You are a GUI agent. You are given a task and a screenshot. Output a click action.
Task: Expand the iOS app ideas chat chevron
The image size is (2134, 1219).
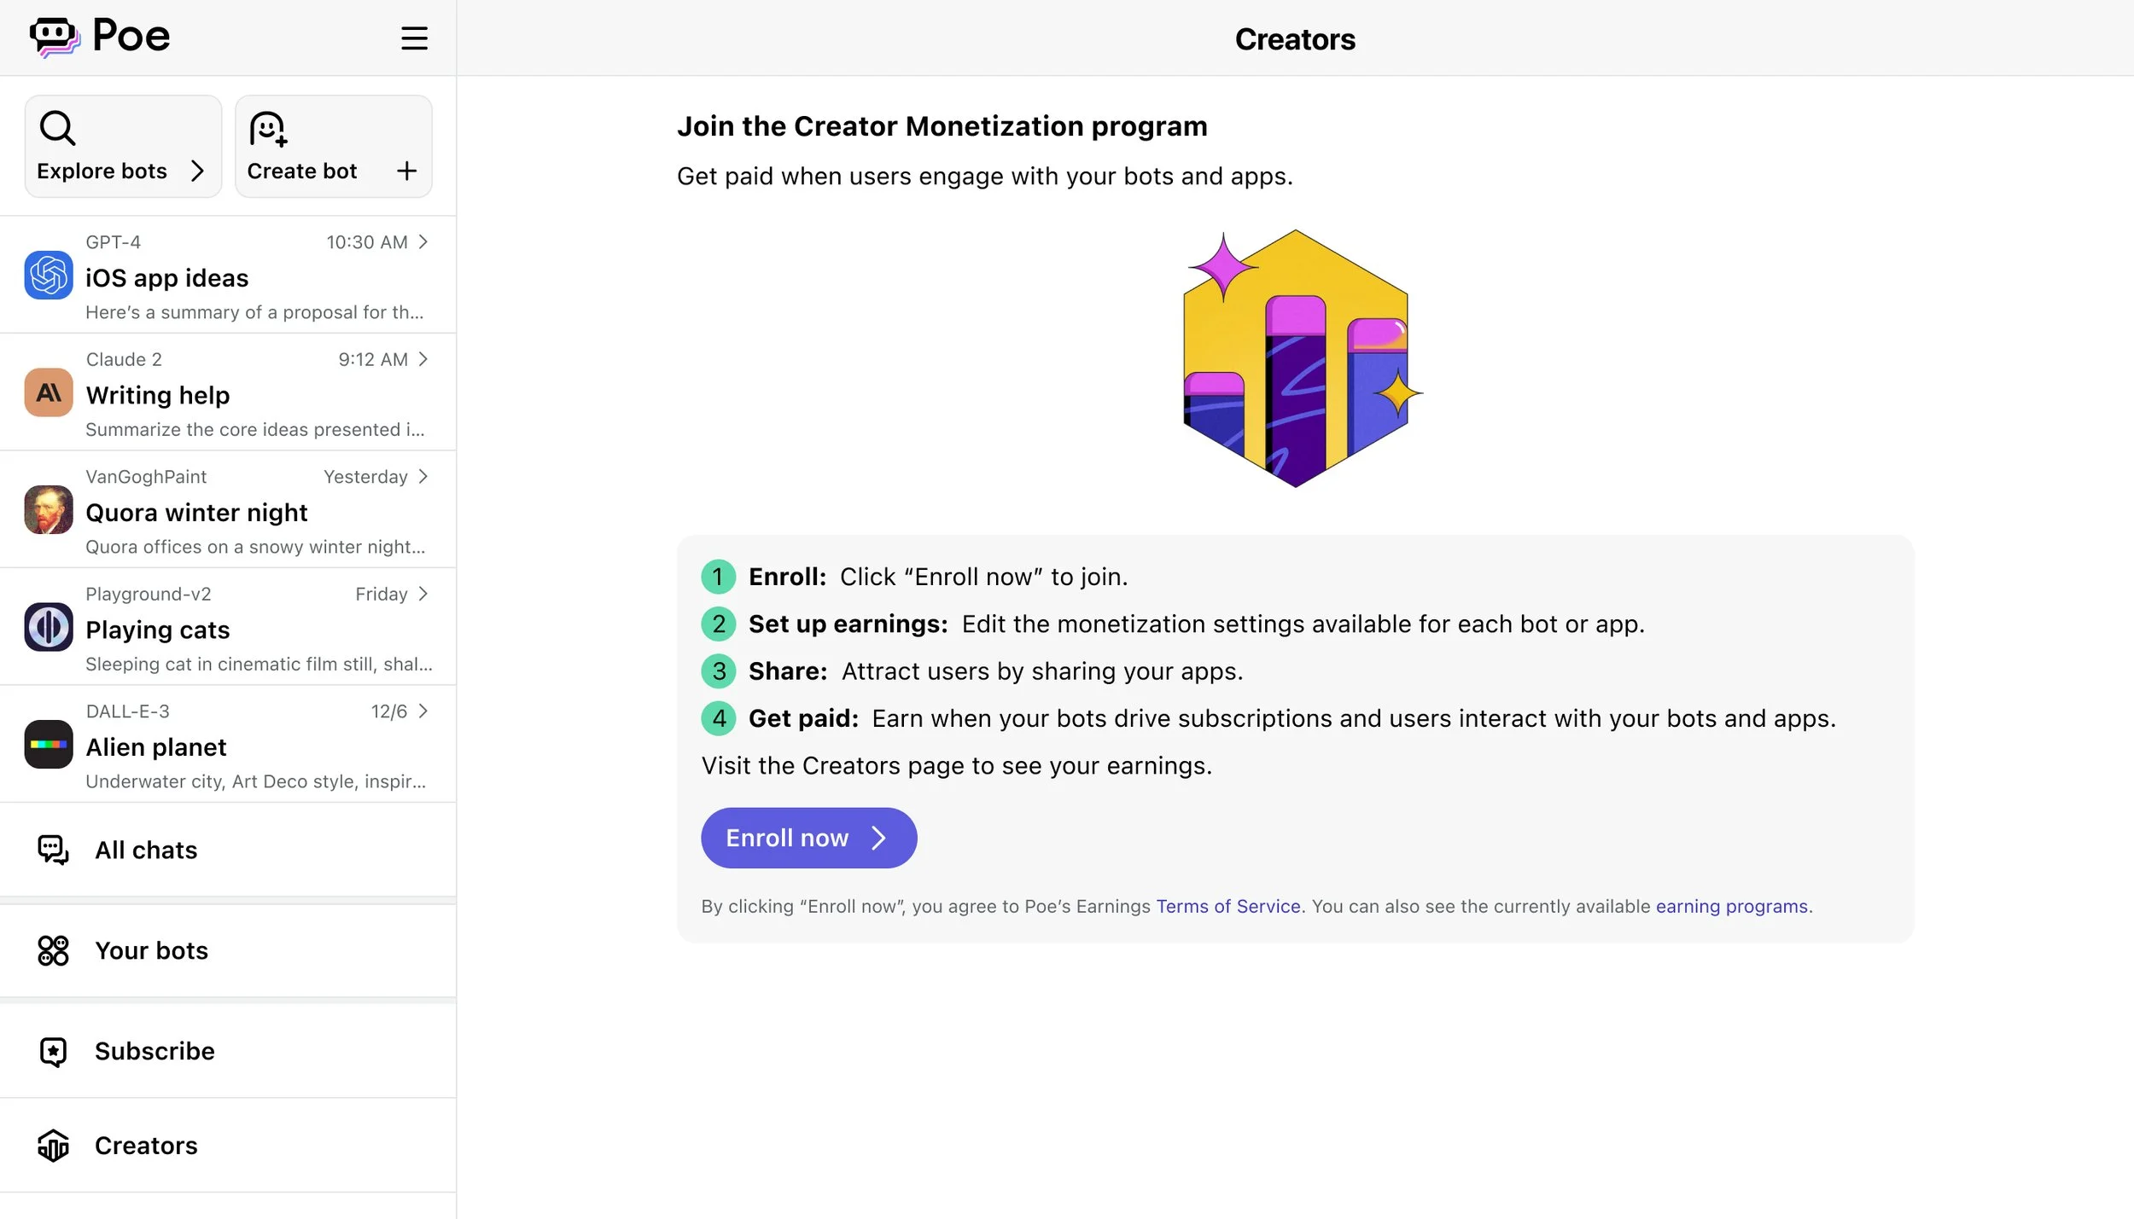[423, 242]
